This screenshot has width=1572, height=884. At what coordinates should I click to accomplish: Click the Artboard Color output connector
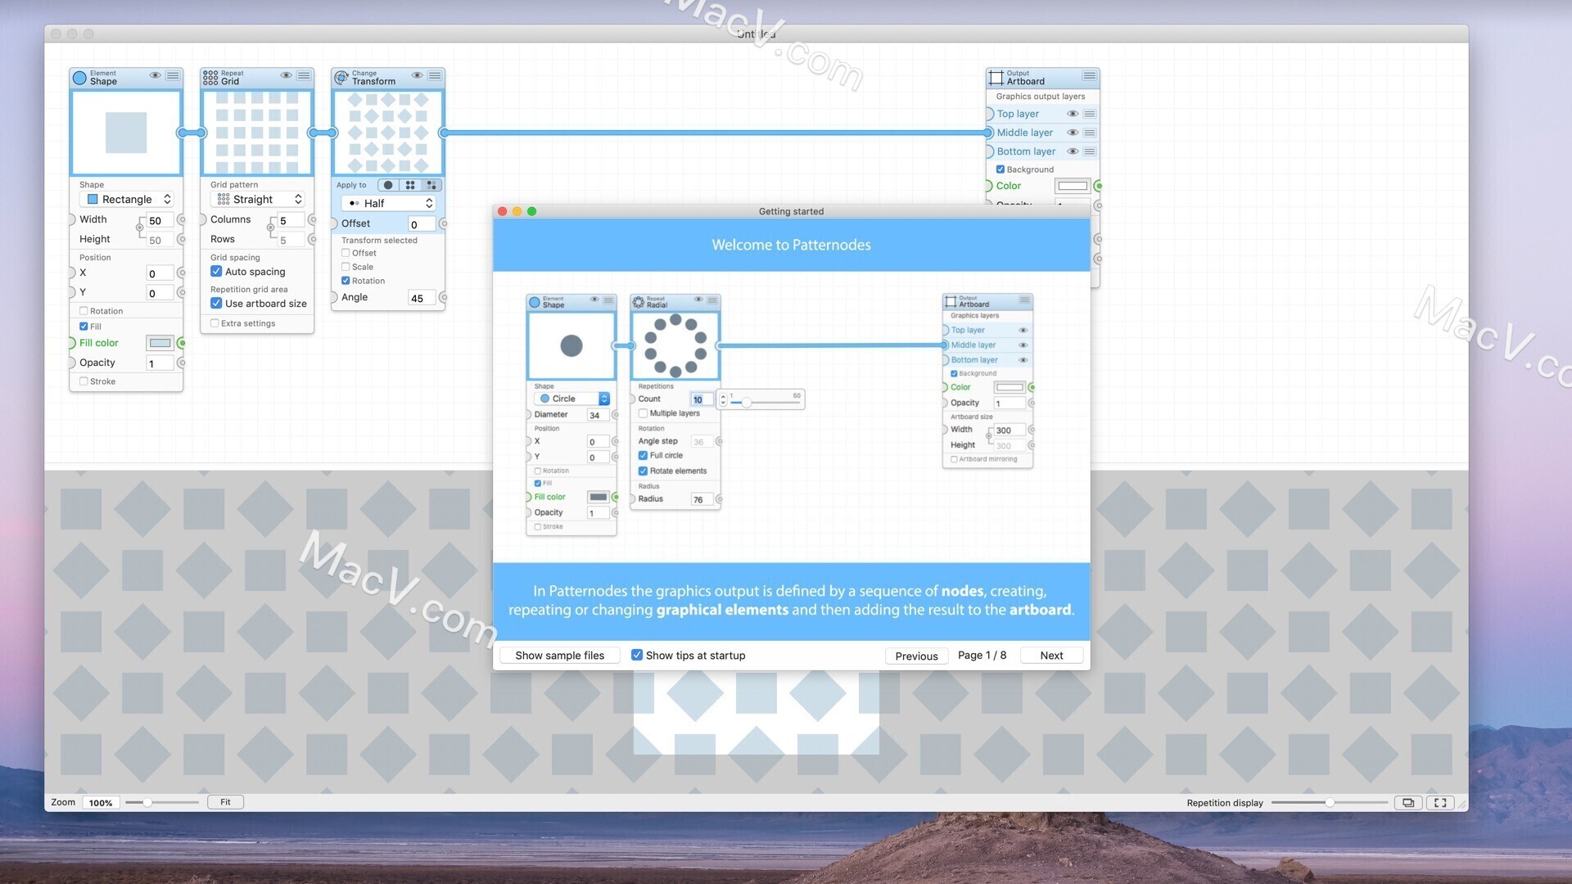tap(1098, 186)
